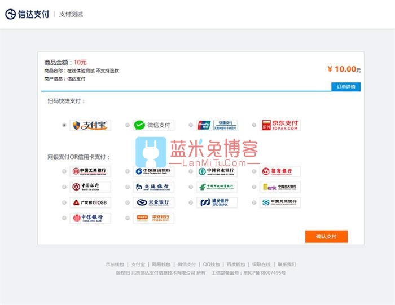This screenshot has height=305, width=395.
Task: Open the 订单详情 order details tab
Action: pyautogui.click(x=346, y=87)
